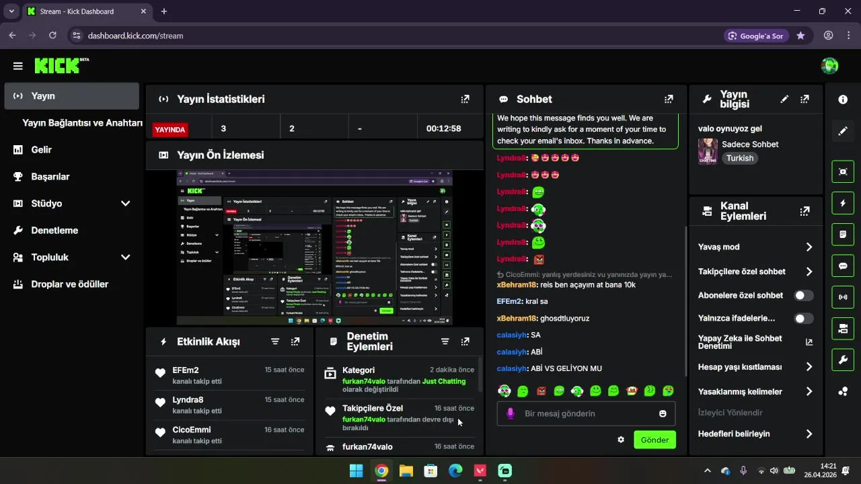Image resolution: width=861 pixels, height=484 pixels.
Task: Filter the Denetim Eylemleri list
Action: click(445, 341)
